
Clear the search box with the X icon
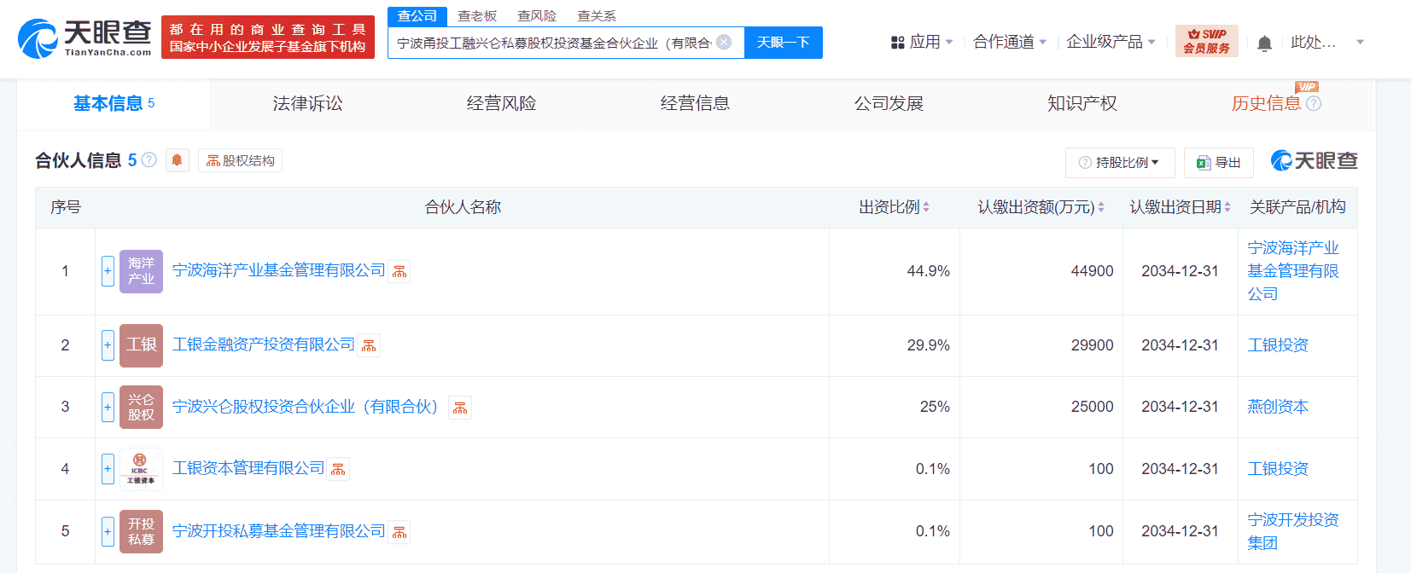(724, 42)
